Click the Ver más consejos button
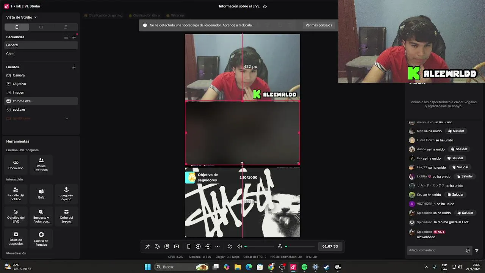The height and width of the screenshot is (273, 485). pos(319,25)
